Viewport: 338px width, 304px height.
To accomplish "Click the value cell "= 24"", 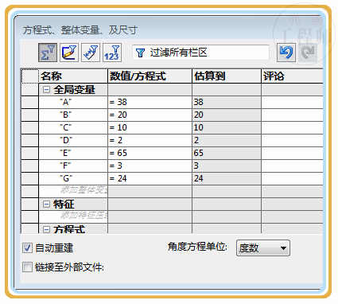I will (150, 178).
